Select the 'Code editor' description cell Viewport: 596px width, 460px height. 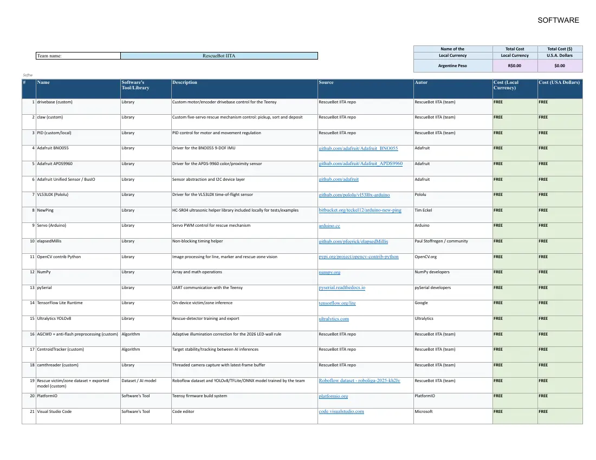click(244, 416)
